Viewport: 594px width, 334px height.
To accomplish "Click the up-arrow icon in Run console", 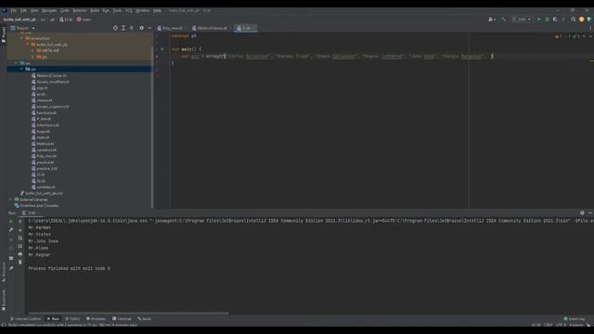I will coord(20,222).
